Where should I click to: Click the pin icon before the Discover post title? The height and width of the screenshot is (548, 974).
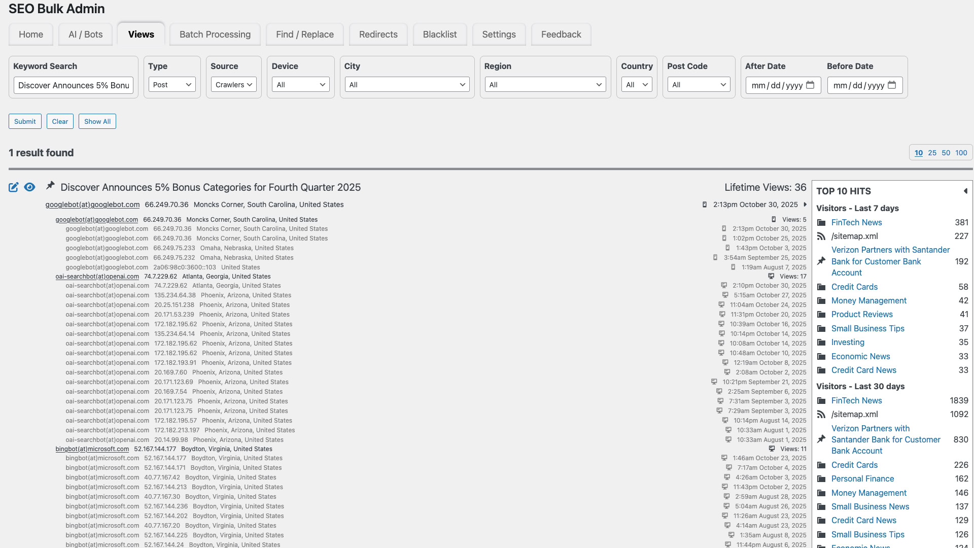point(50,186)
